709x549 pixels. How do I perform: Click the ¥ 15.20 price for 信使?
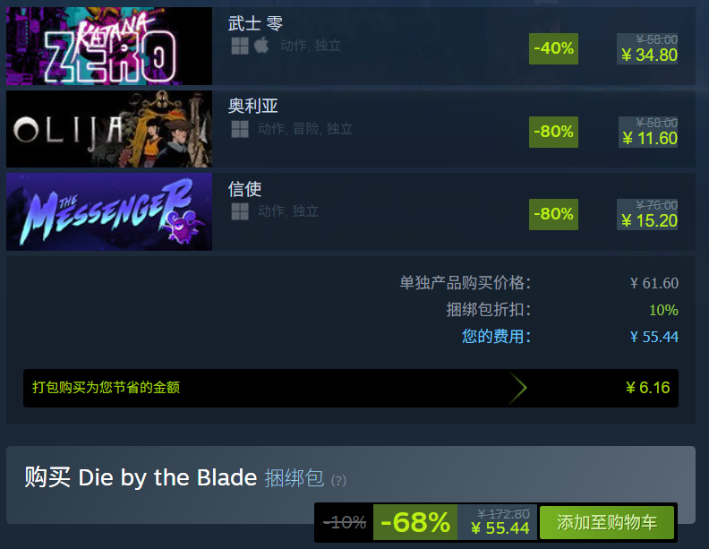(649, 220)
